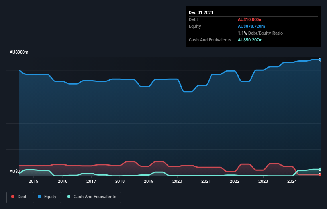Select the 2019 x-axis label
Screen dimensions: 327x209
coord(149,182)
